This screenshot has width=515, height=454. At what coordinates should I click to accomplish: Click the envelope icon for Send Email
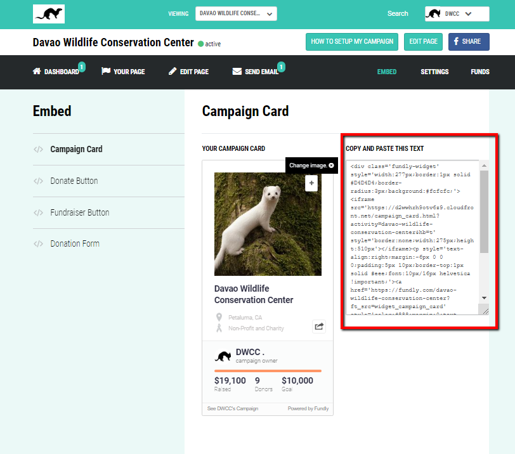click(237, 71)
